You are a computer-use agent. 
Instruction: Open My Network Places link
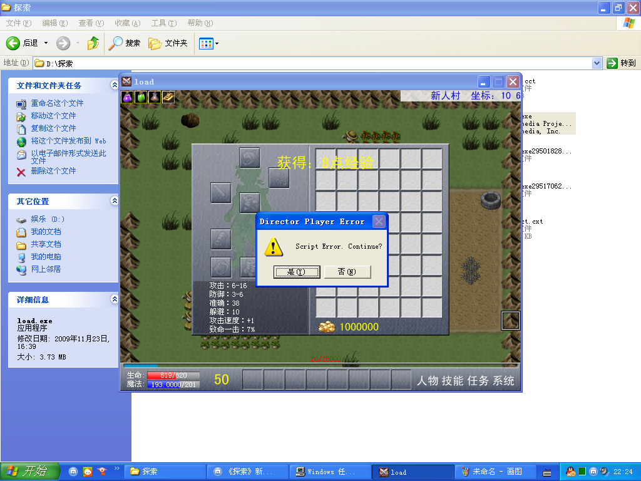46,269
